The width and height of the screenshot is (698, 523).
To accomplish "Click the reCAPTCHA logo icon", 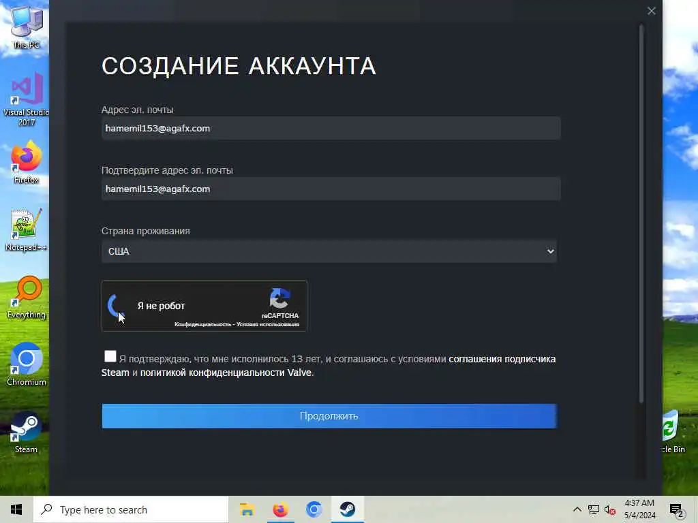I will [x=279, y=298].
